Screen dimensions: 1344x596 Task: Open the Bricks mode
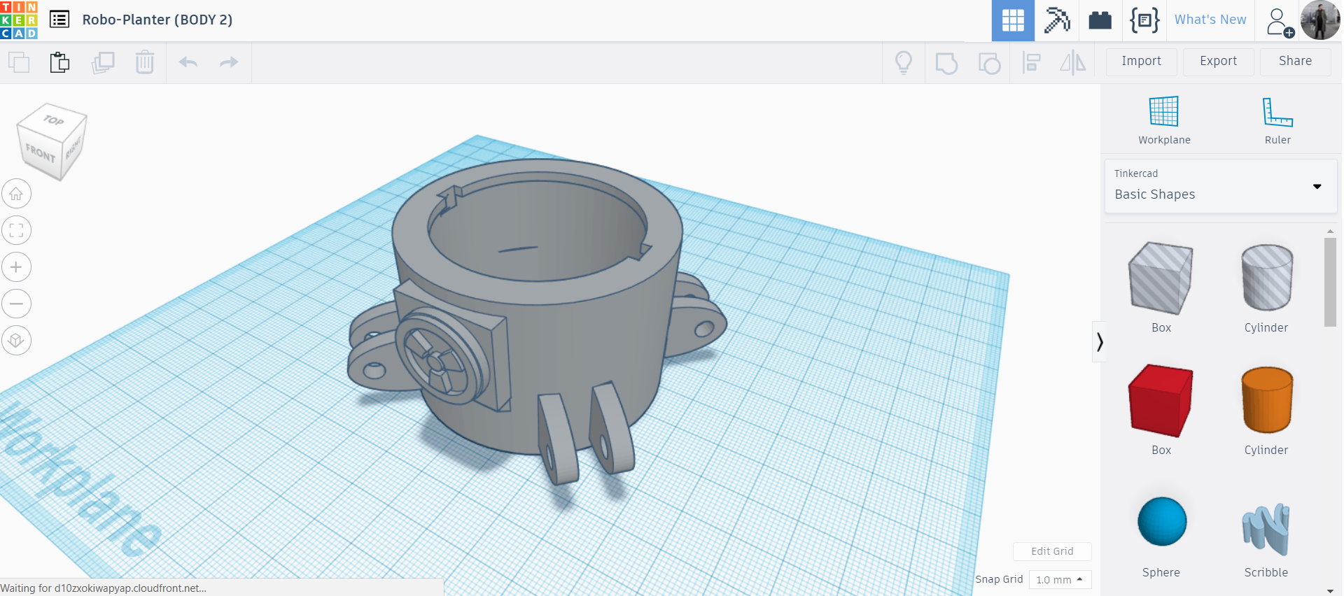coord(1100,20)
